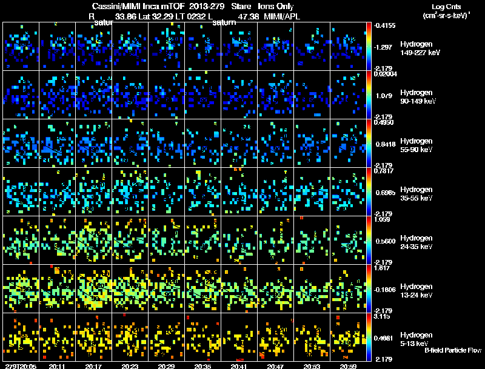Click the 20:23 time axis label
This screenshot has width=485, height=369.
pyautogui.click(x=130, y=367)
